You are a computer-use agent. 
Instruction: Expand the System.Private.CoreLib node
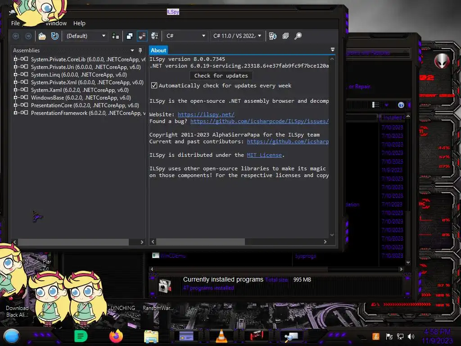(15, 59)
